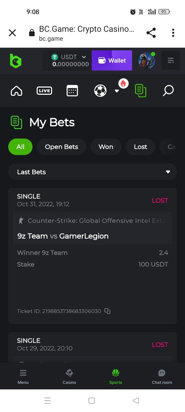Switch to Casino in bottom bar
This screenshot has width=185, height=412.
[x=69, y=377]
